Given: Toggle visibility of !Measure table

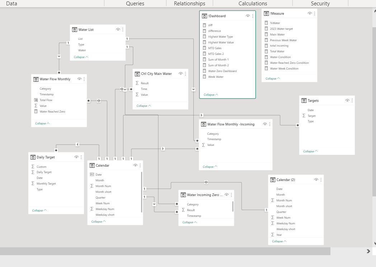Looking at the screenshot, I should click(x=310, y=13).
